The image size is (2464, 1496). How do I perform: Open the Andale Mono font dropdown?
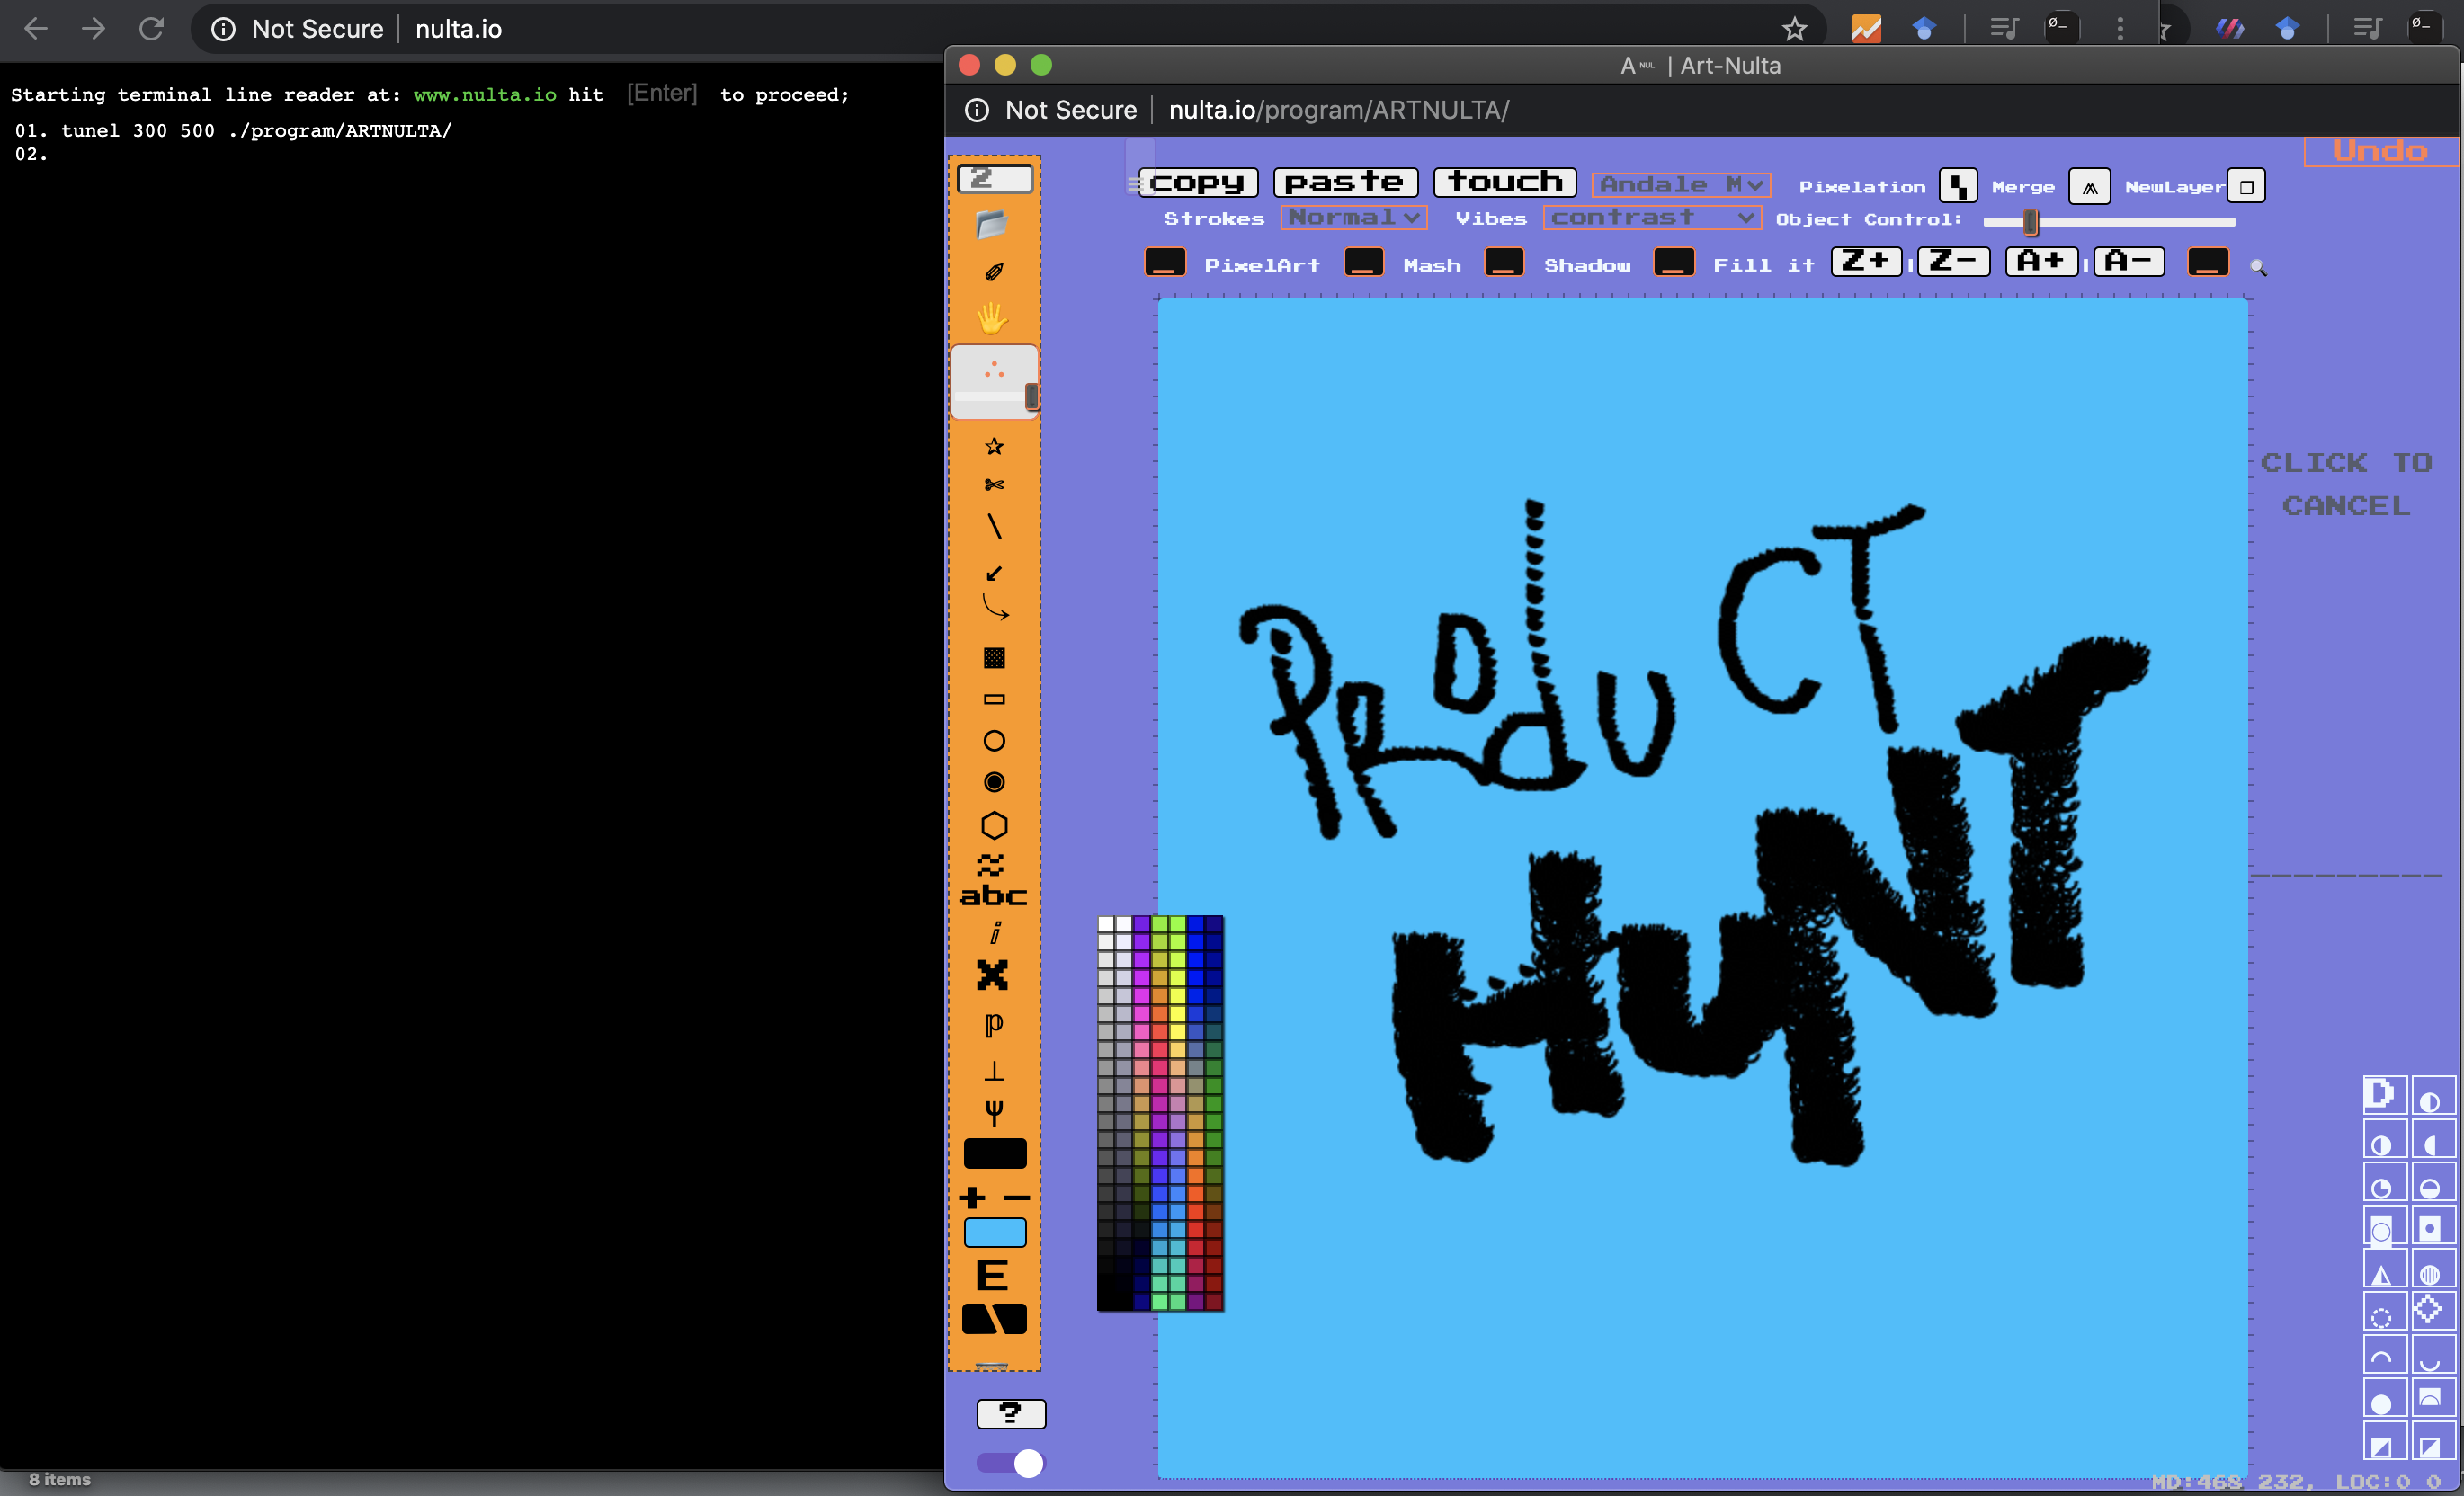click(1680, 185)
